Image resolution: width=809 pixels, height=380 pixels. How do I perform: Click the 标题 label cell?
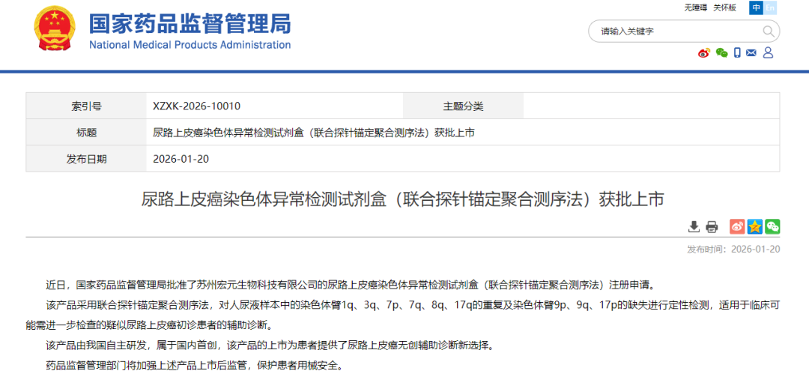(86, 133)
